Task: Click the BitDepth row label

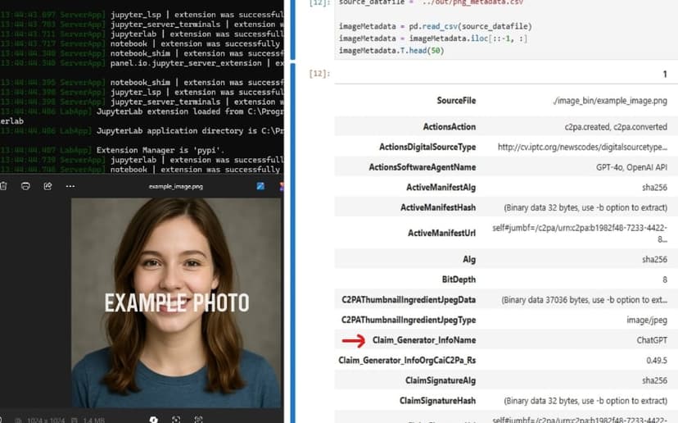Action: [459, 280]
